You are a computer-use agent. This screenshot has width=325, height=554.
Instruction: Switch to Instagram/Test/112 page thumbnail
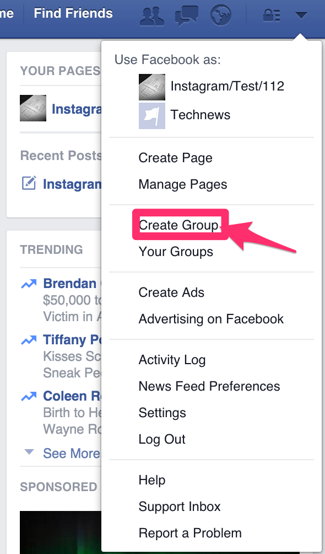(151, 87)
